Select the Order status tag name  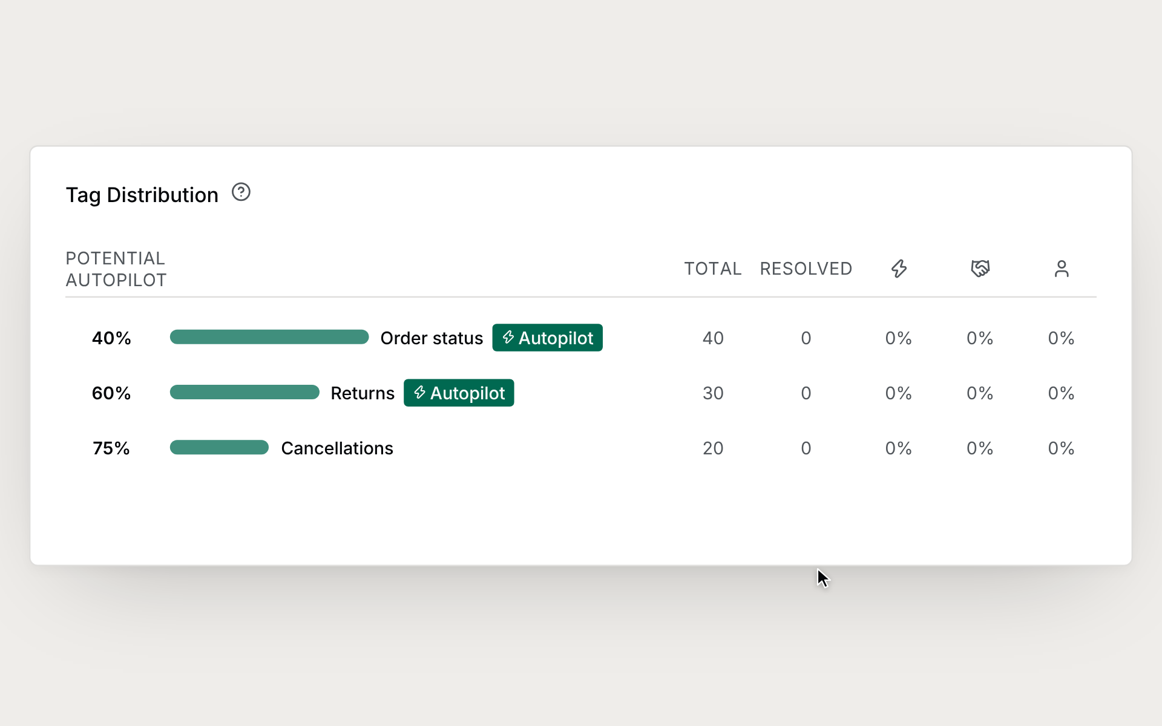[432, 338]
